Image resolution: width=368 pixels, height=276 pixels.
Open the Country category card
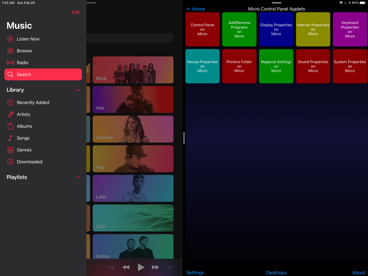133,129
